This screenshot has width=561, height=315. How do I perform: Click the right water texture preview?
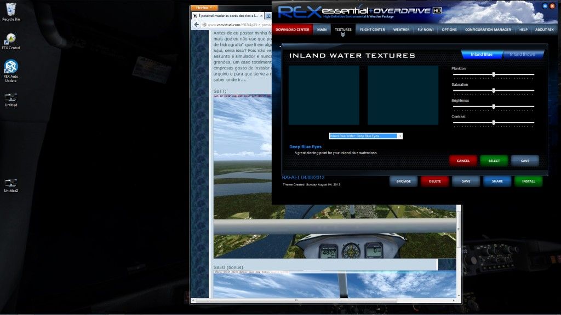point(403,95)
